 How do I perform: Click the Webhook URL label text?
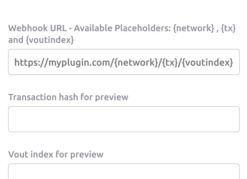pos(37,28)
